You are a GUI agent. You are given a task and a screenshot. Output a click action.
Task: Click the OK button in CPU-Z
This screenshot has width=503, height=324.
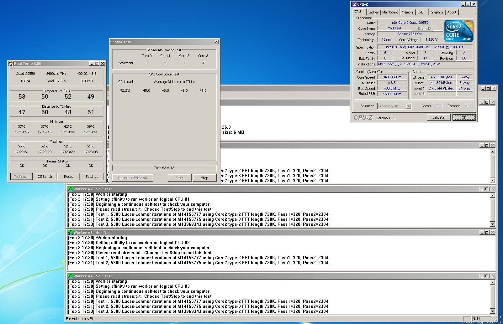click(x=464, y=117)
